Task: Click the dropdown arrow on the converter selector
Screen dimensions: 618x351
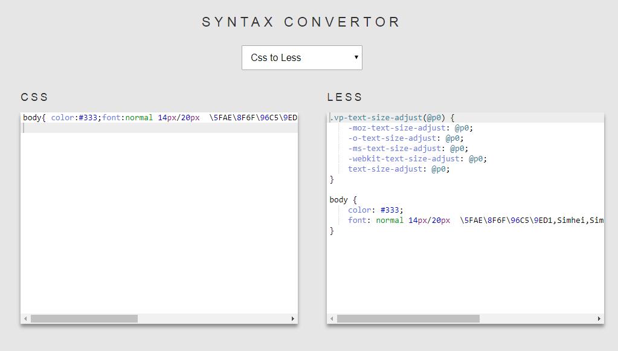Action: tap(355, 57)
